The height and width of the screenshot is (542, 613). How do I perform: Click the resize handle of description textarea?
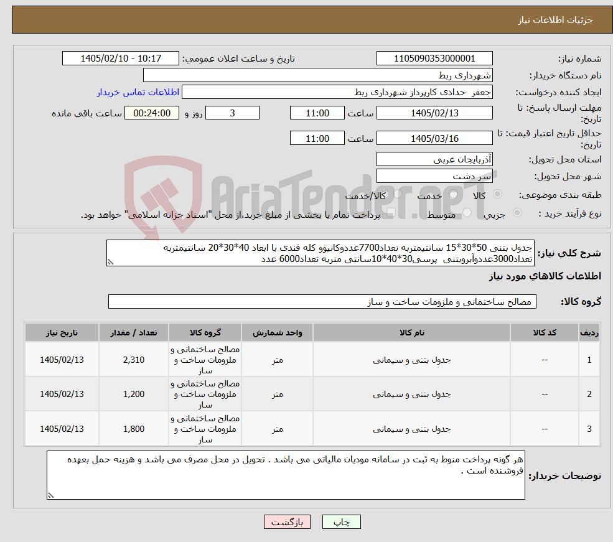click(x=110, y=262)
